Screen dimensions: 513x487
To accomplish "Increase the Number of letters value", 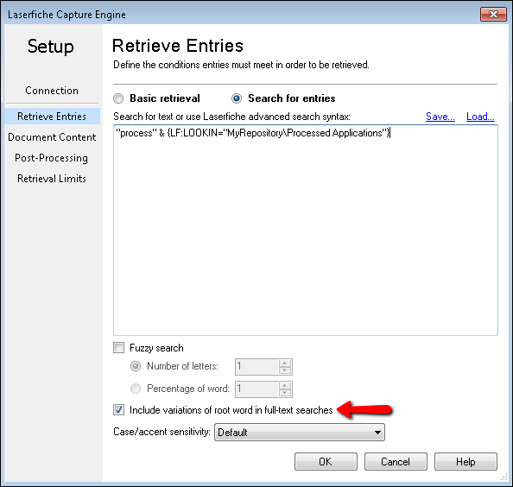I will (285, 363).
